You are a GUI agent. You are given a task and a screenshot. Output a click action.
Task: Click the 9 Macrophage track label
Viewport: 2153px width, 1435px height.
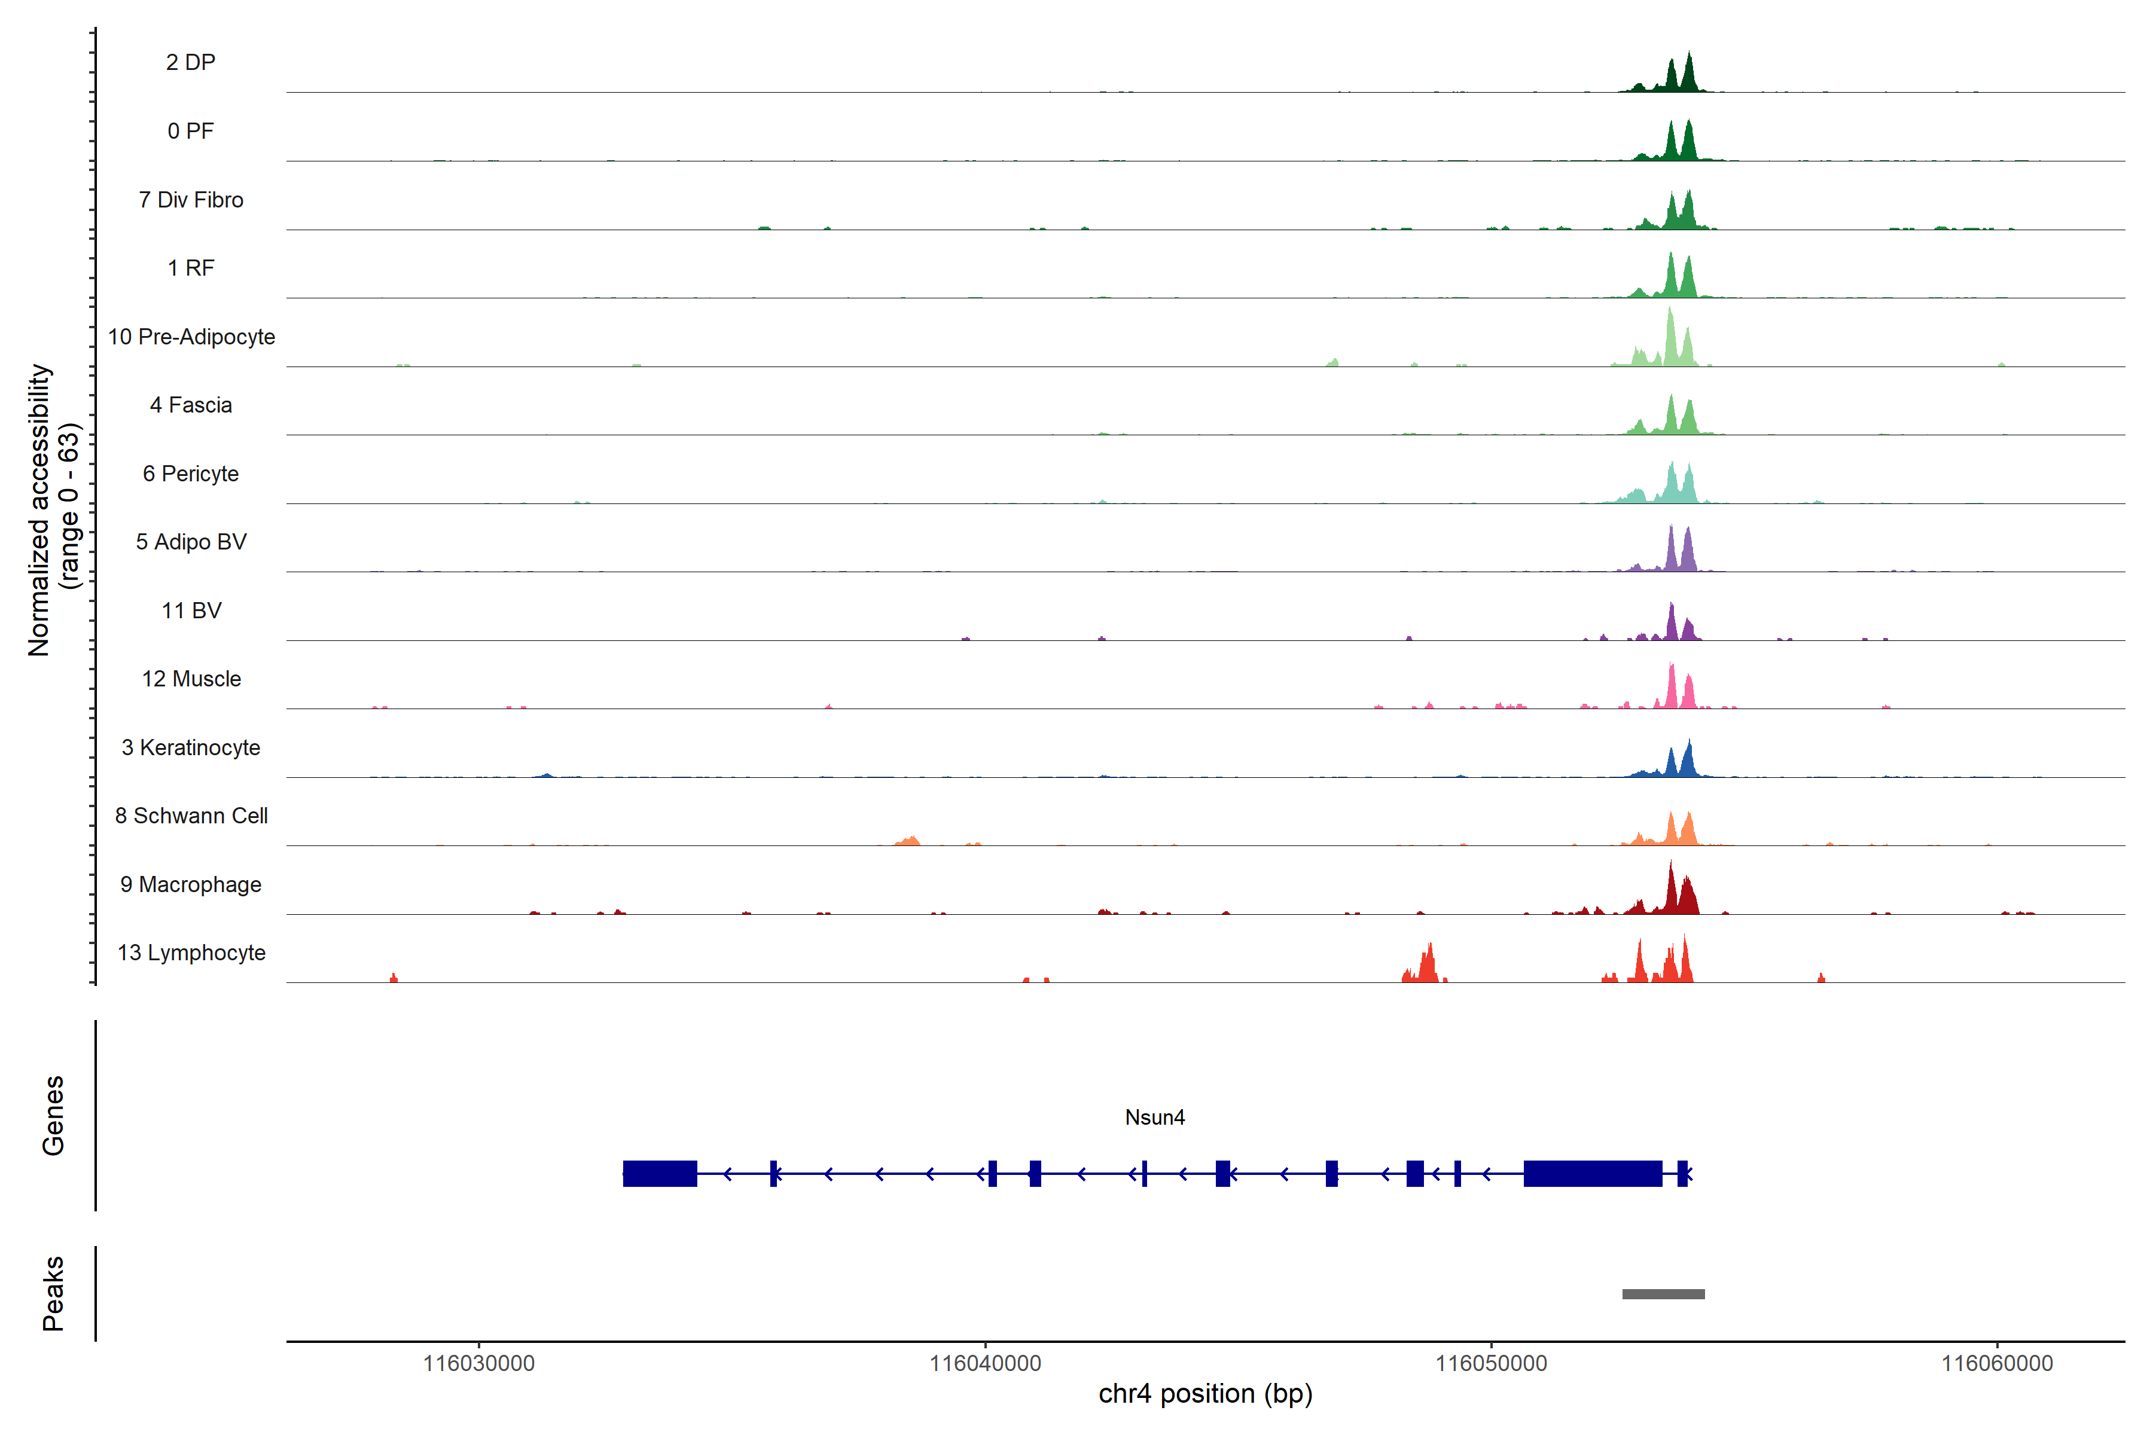coord(190,884)
